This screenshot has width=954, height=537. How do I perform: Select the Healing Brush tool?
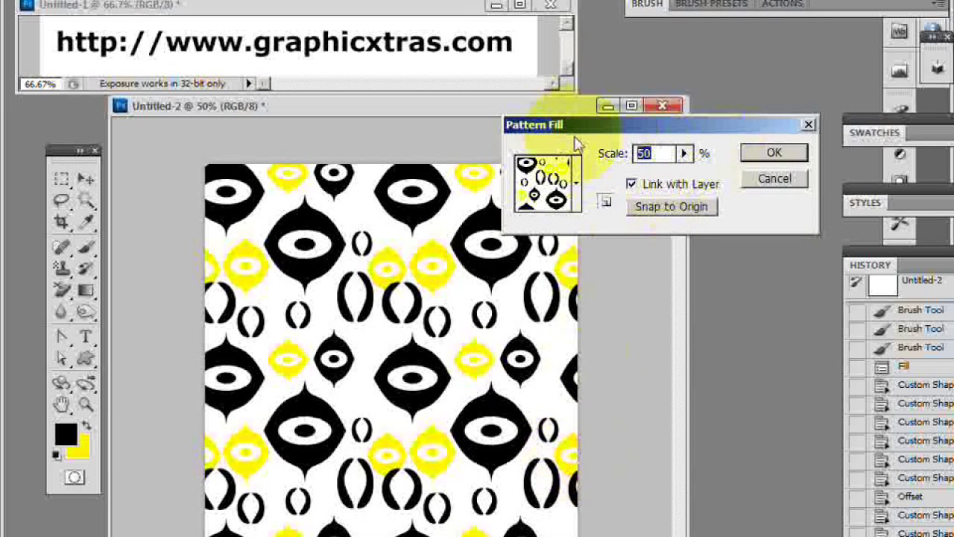[62, 248]
